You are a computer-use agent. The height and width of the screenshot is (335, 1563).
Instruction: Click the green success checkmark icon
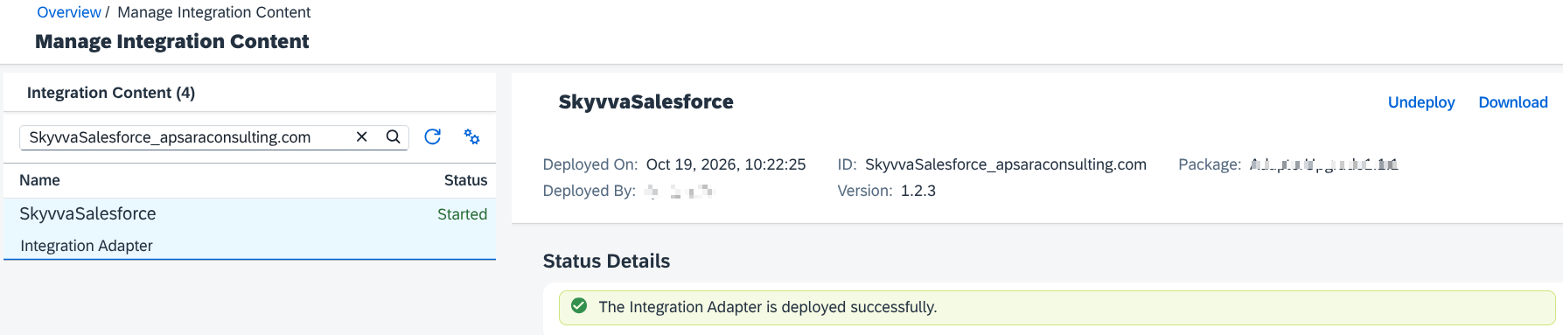click(579, 306)
